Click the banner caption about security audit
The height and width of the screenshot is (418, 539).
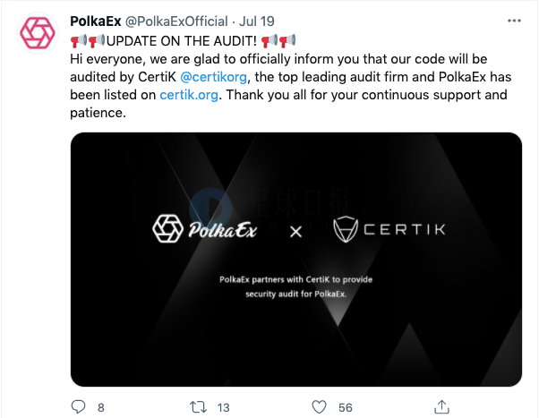(x=296, y=286)
